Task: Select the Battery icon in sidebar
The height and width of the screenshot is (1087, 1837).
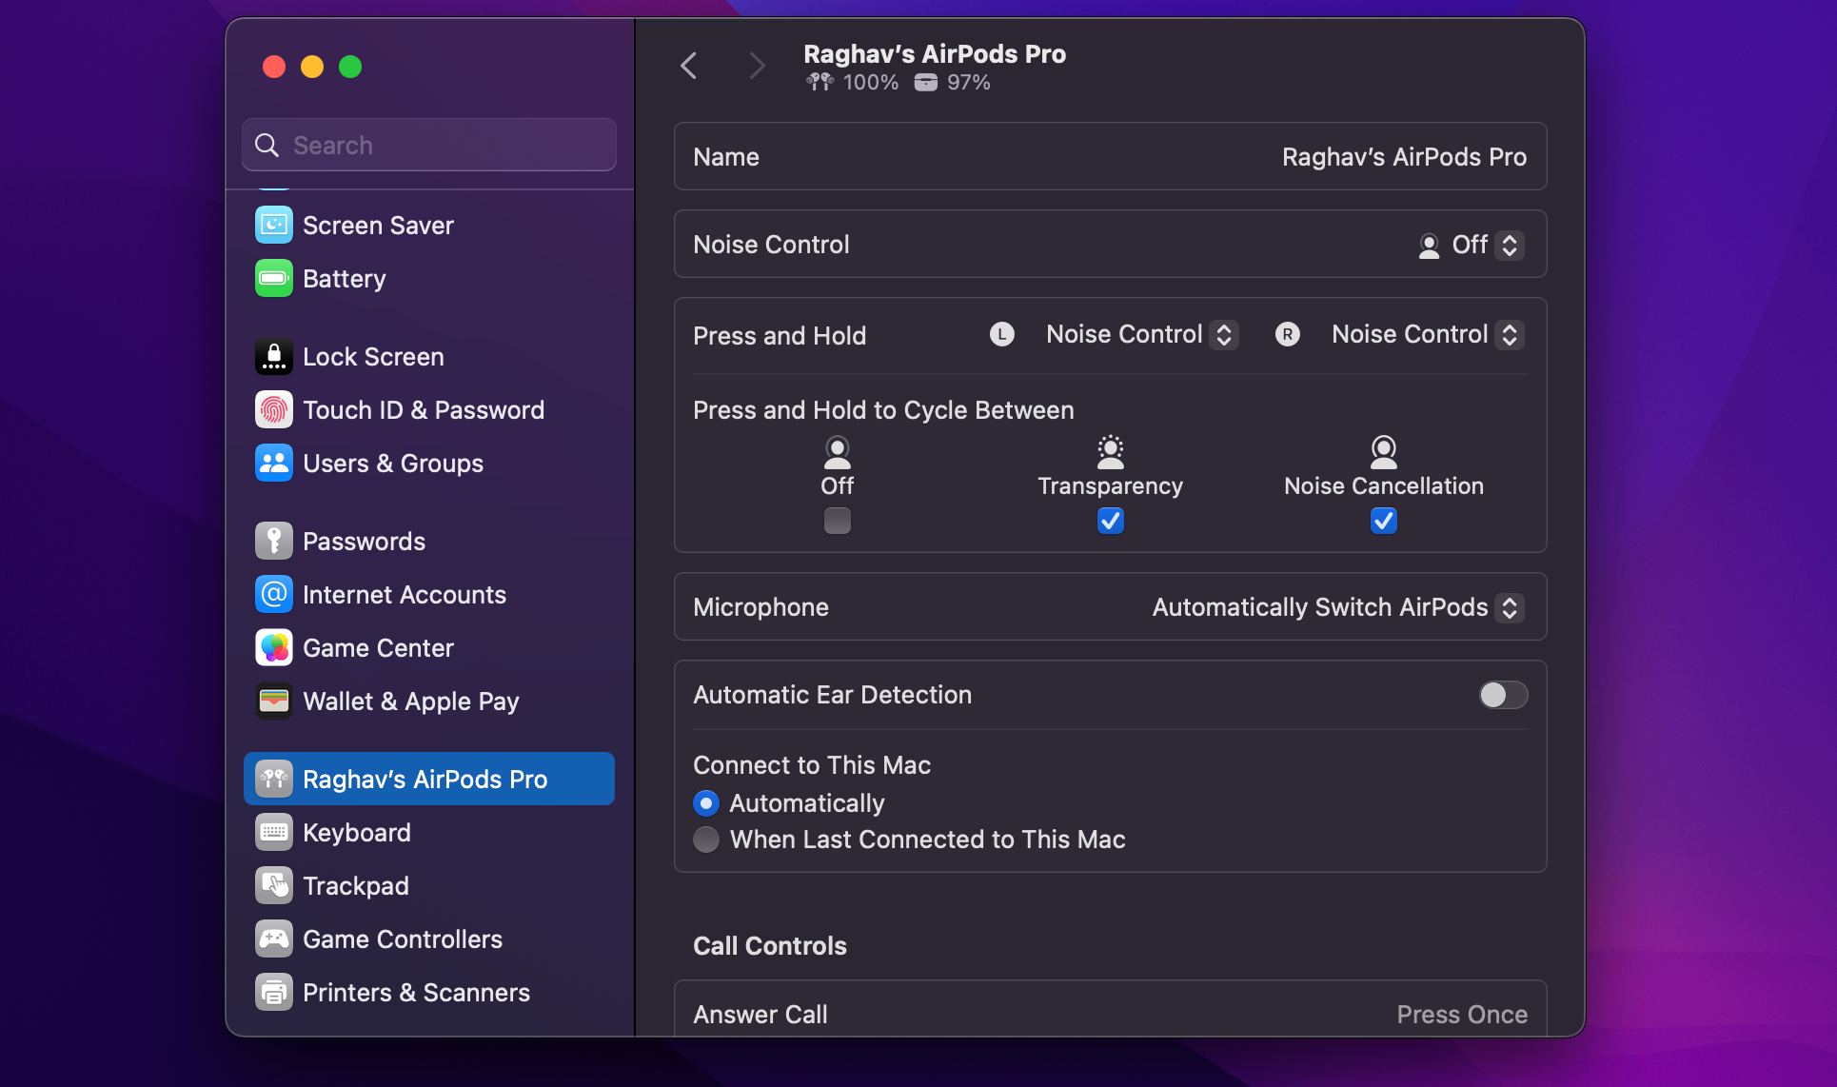Action: click(x=273, y=278)
